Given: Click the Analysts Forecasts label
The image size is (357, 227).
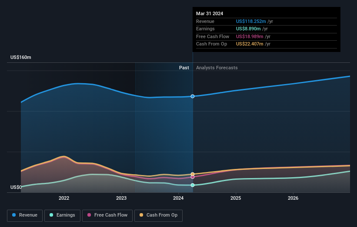Looking at the screenshot, I should 217,68.
